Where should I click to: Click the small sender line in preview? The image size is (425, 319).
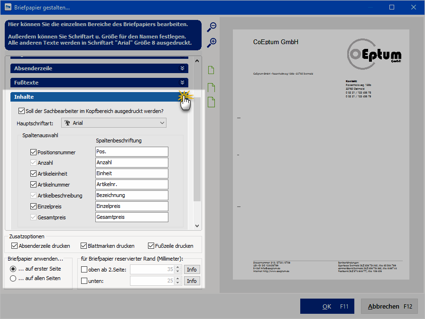click(x=283, y=74)
